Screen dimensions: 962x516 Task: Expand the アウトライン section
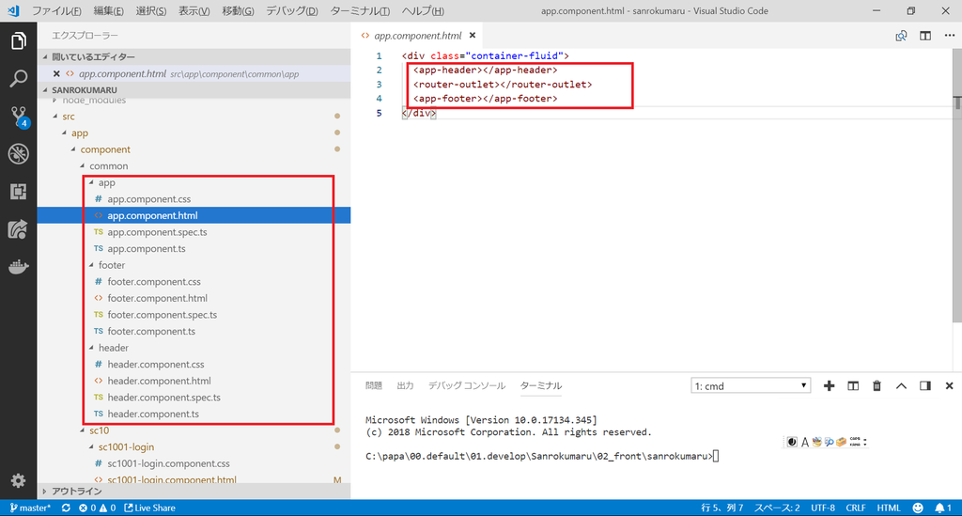pos(194,491)
